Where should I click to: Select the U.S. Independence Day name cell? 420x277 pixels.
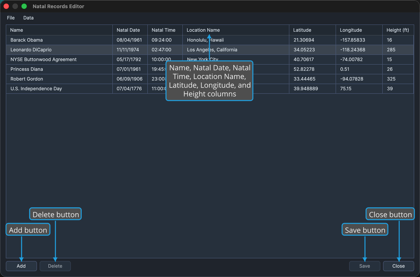(59, 89)
